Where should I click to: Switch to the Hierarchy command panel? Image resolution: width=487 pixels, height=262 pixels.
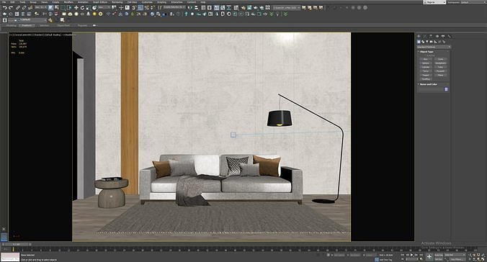(x=431, y=36)
